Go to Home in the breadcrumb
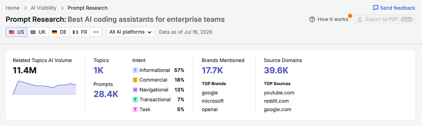 (13, 8)
